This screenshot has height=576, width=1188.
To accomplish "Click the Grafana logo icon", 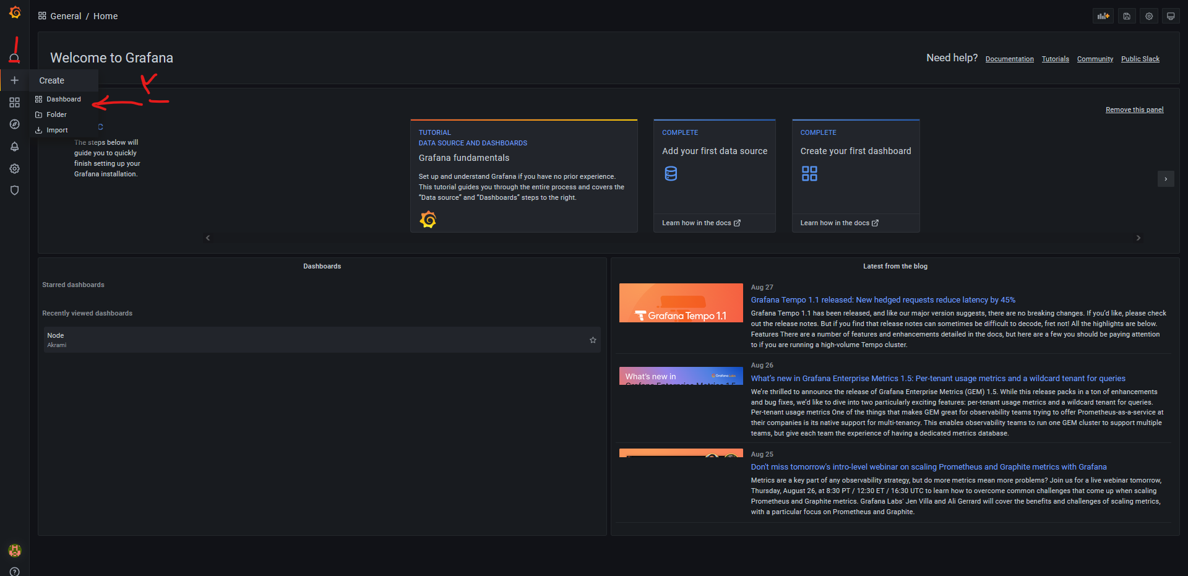I will tap(15, 12).
